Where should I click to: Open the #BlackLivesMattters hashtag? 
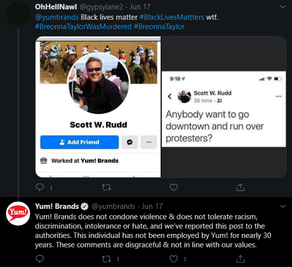172,17
